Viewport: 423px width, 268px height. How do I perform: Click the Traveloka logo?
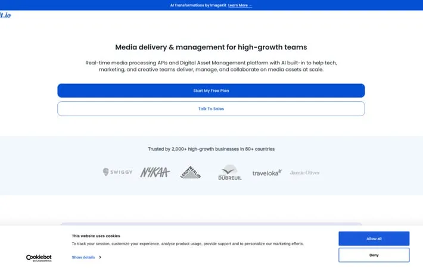coord(267,173)
